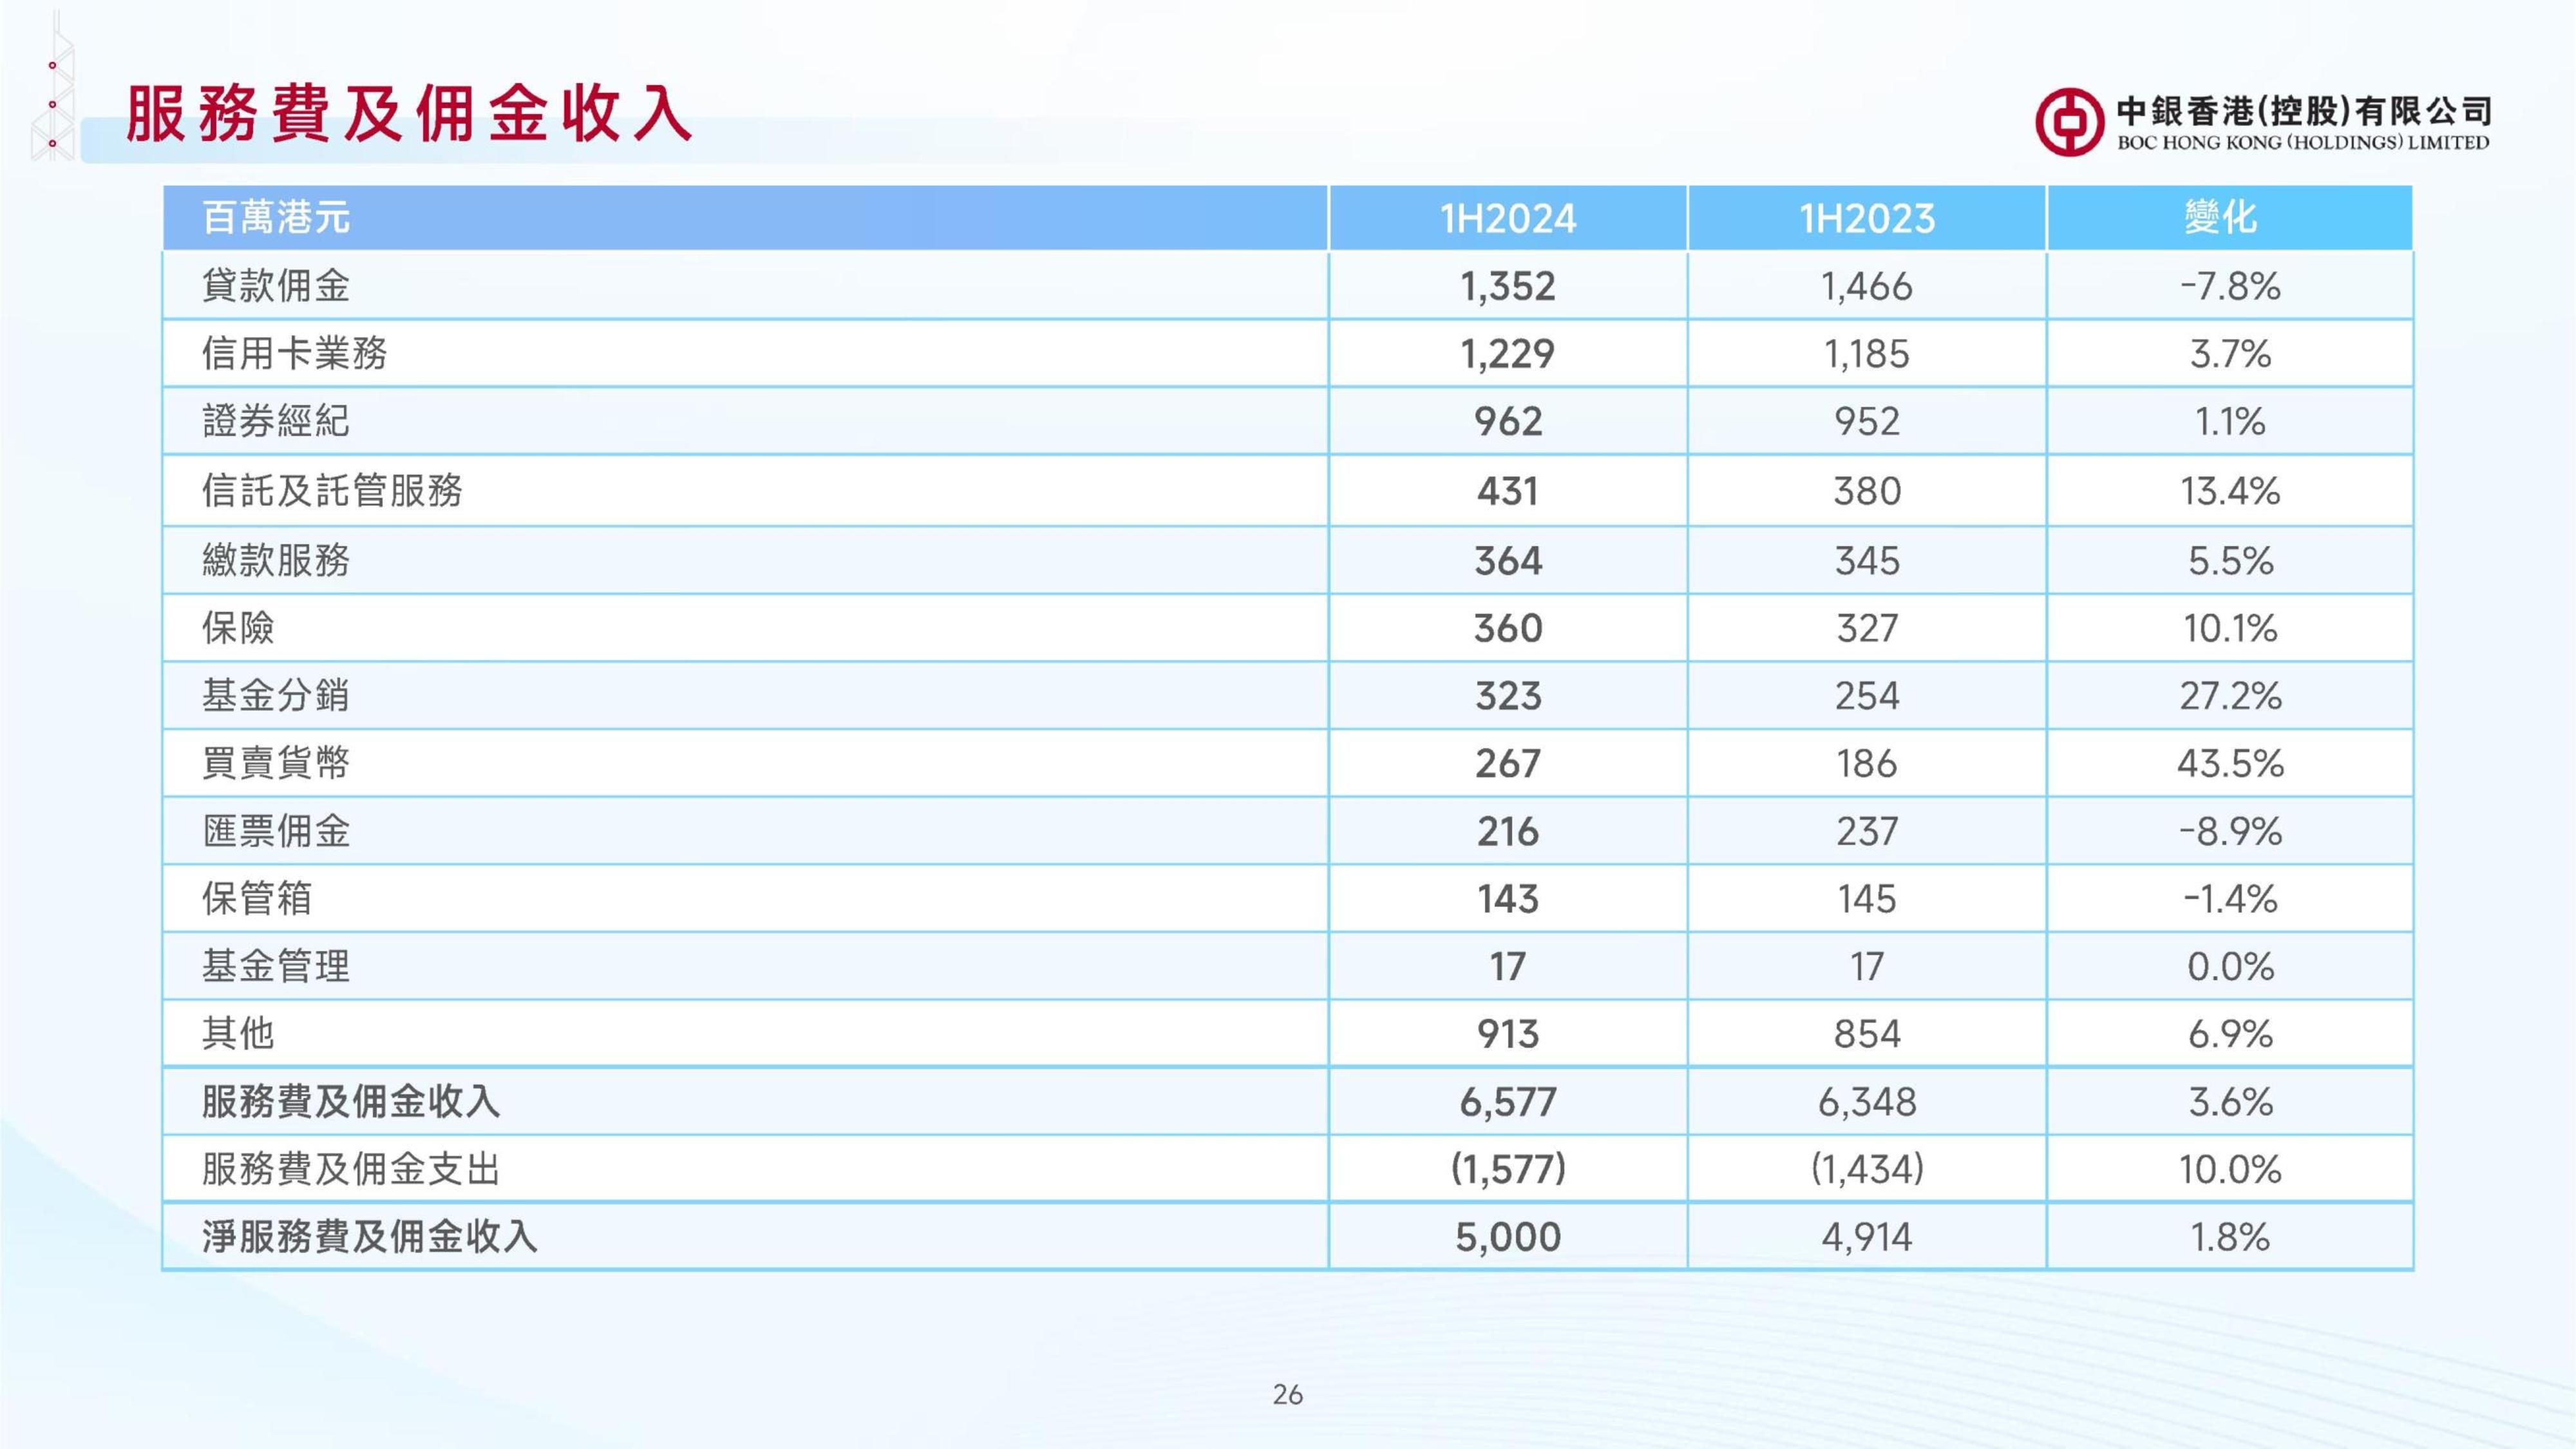The height and width of the screenshot is (1449, 2576).
Task: Select the 服務費及佣金支出 row label
Action: click(351, 1169)
